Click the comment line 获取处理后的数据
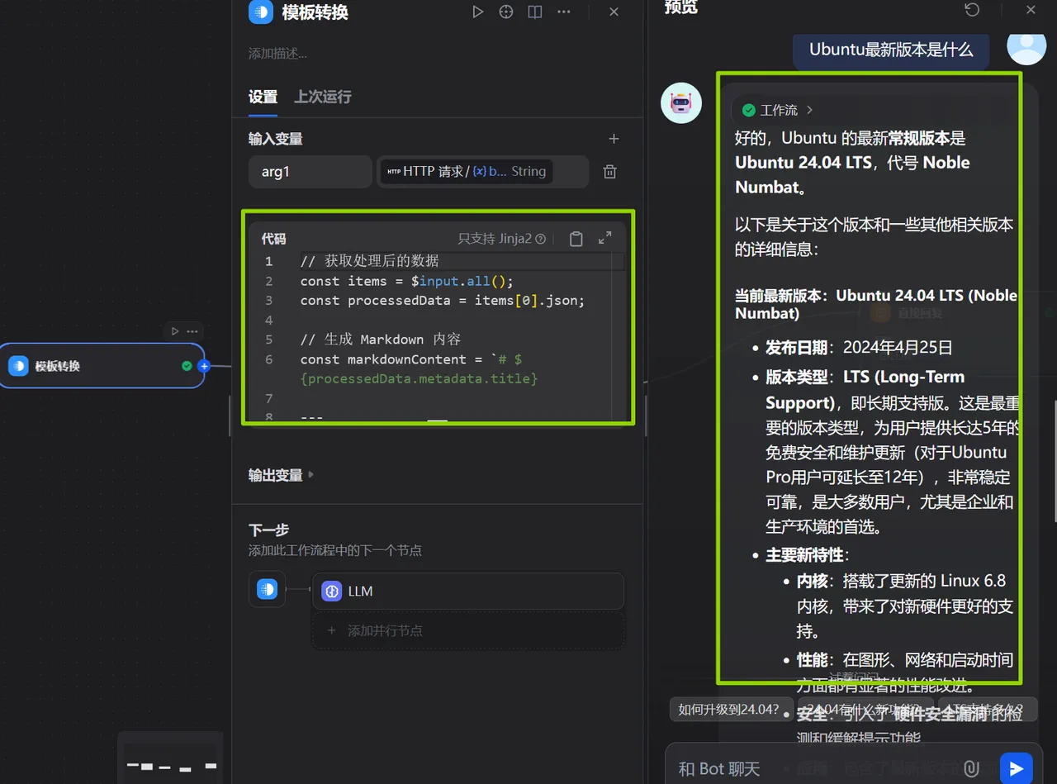The width and height of the screenshot is (1057, 784). (370, 261)
